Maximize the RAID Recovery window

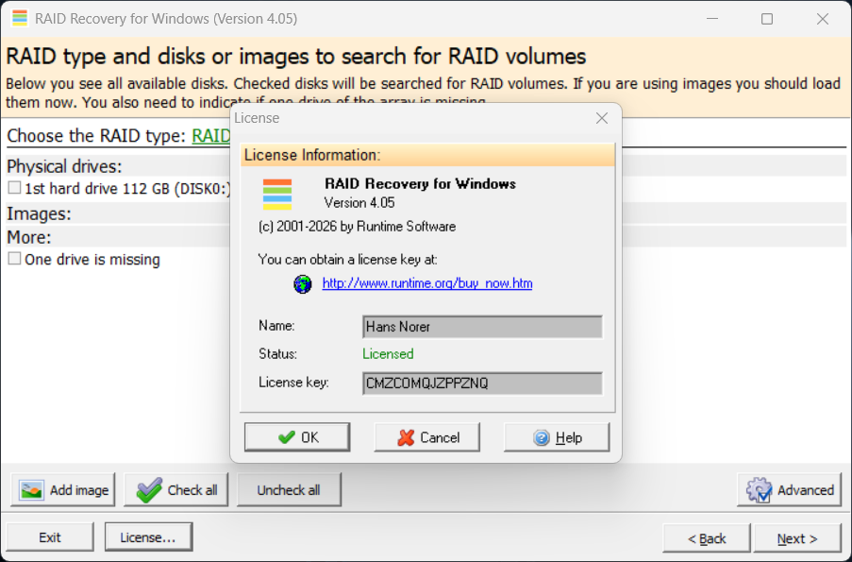point(767,19)
